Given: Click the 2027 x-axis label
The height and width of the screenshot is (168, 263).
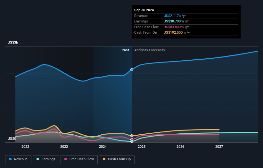Looking at the screenshot, I should 219,147.
